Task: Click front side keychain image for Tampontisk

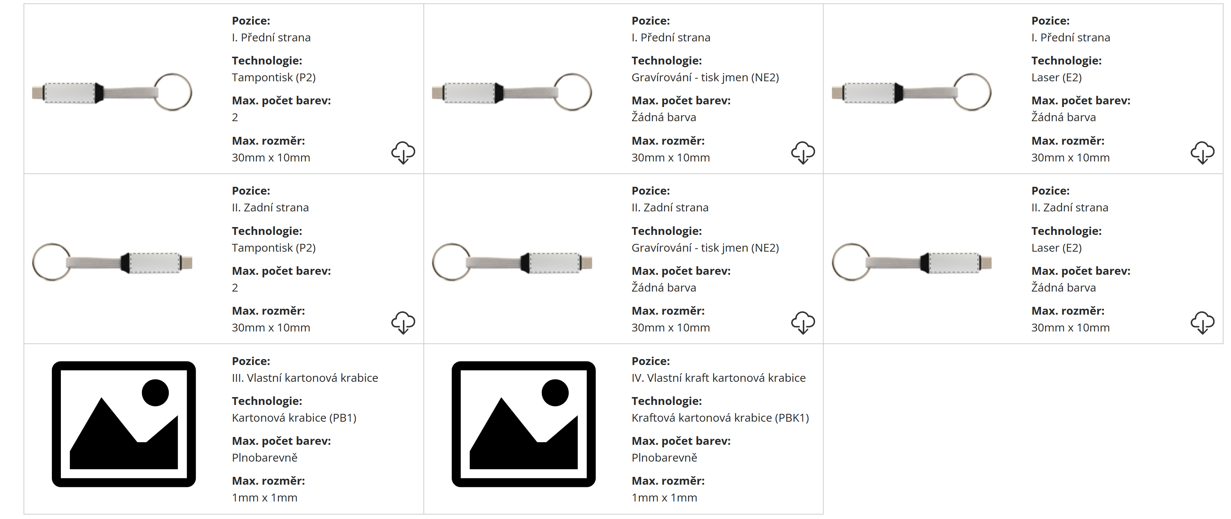Action: [112, 92]
